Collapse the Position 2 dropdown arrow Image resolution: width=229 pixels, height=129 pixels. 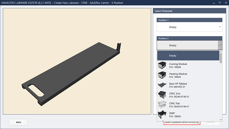click(220, 45)
